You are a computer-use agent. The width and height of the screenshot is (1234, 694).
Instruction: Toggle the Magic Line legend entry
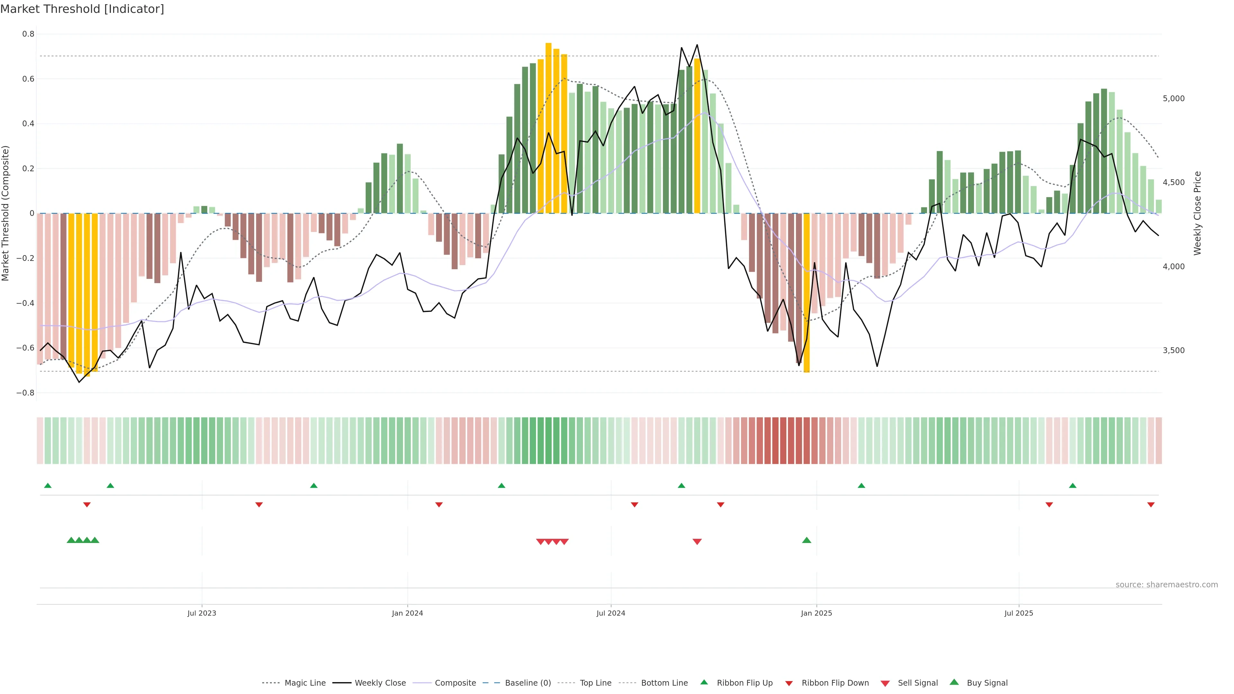pyautogui.click(x=305, y=683)
